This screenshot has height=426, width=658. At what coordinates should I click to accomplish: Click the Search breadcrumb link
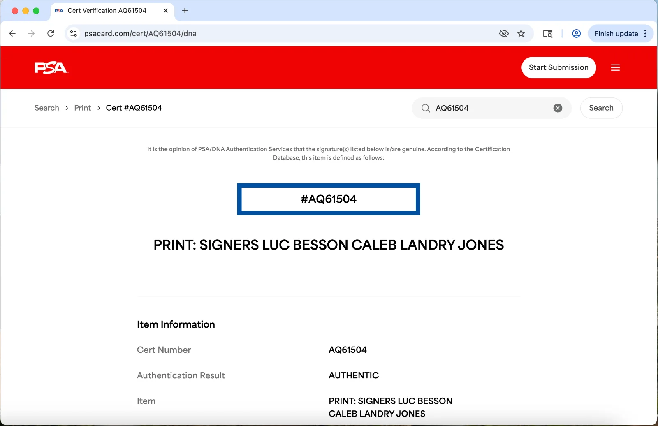point(47,108)
